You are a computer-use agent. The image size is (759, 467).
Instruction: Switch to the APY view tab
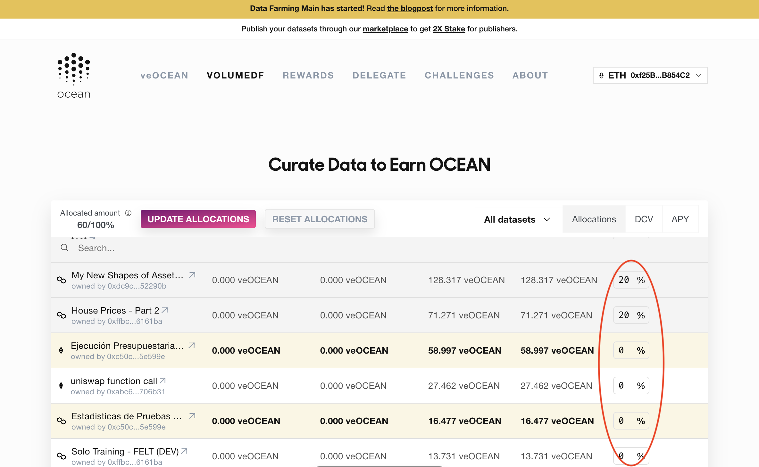(680, 219)
